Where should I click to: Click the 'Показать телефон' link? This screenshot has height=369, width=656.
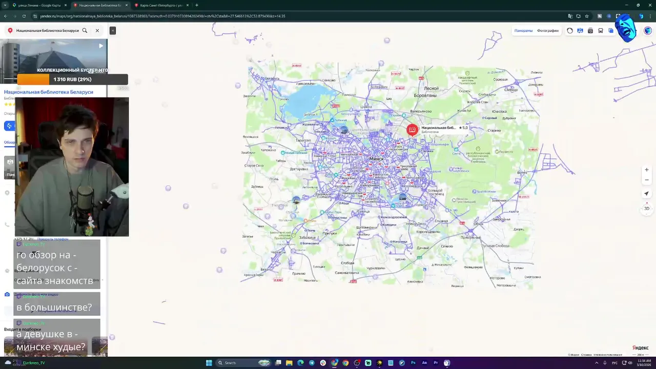point(53,239)
